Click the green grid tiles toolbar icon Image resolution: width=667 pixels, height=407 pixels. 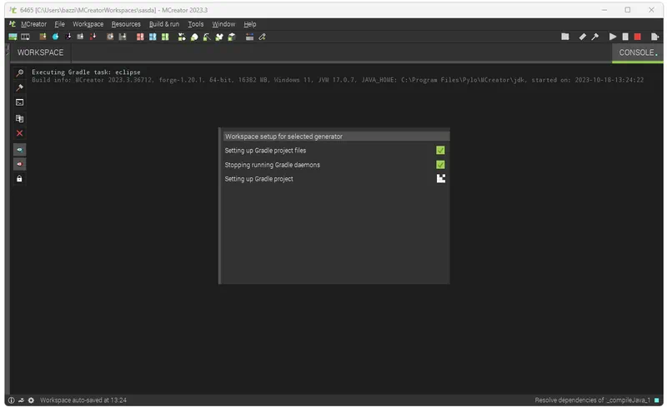click(x=165, y=37)
